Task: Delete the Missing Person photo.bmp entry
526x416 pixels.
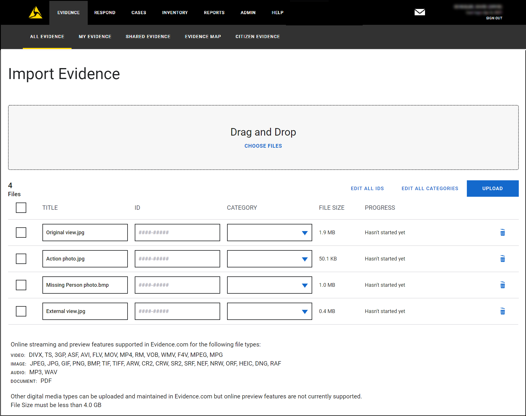Action: click(503, 285)
